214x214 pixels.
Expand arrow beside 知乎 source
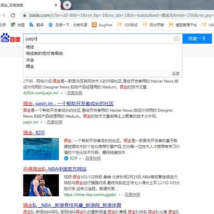(80, 159)
